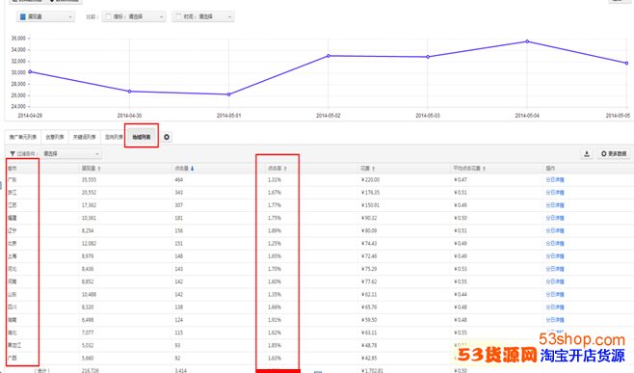Click click-rate value 1.91% in 湖南 row

point(275,320)
